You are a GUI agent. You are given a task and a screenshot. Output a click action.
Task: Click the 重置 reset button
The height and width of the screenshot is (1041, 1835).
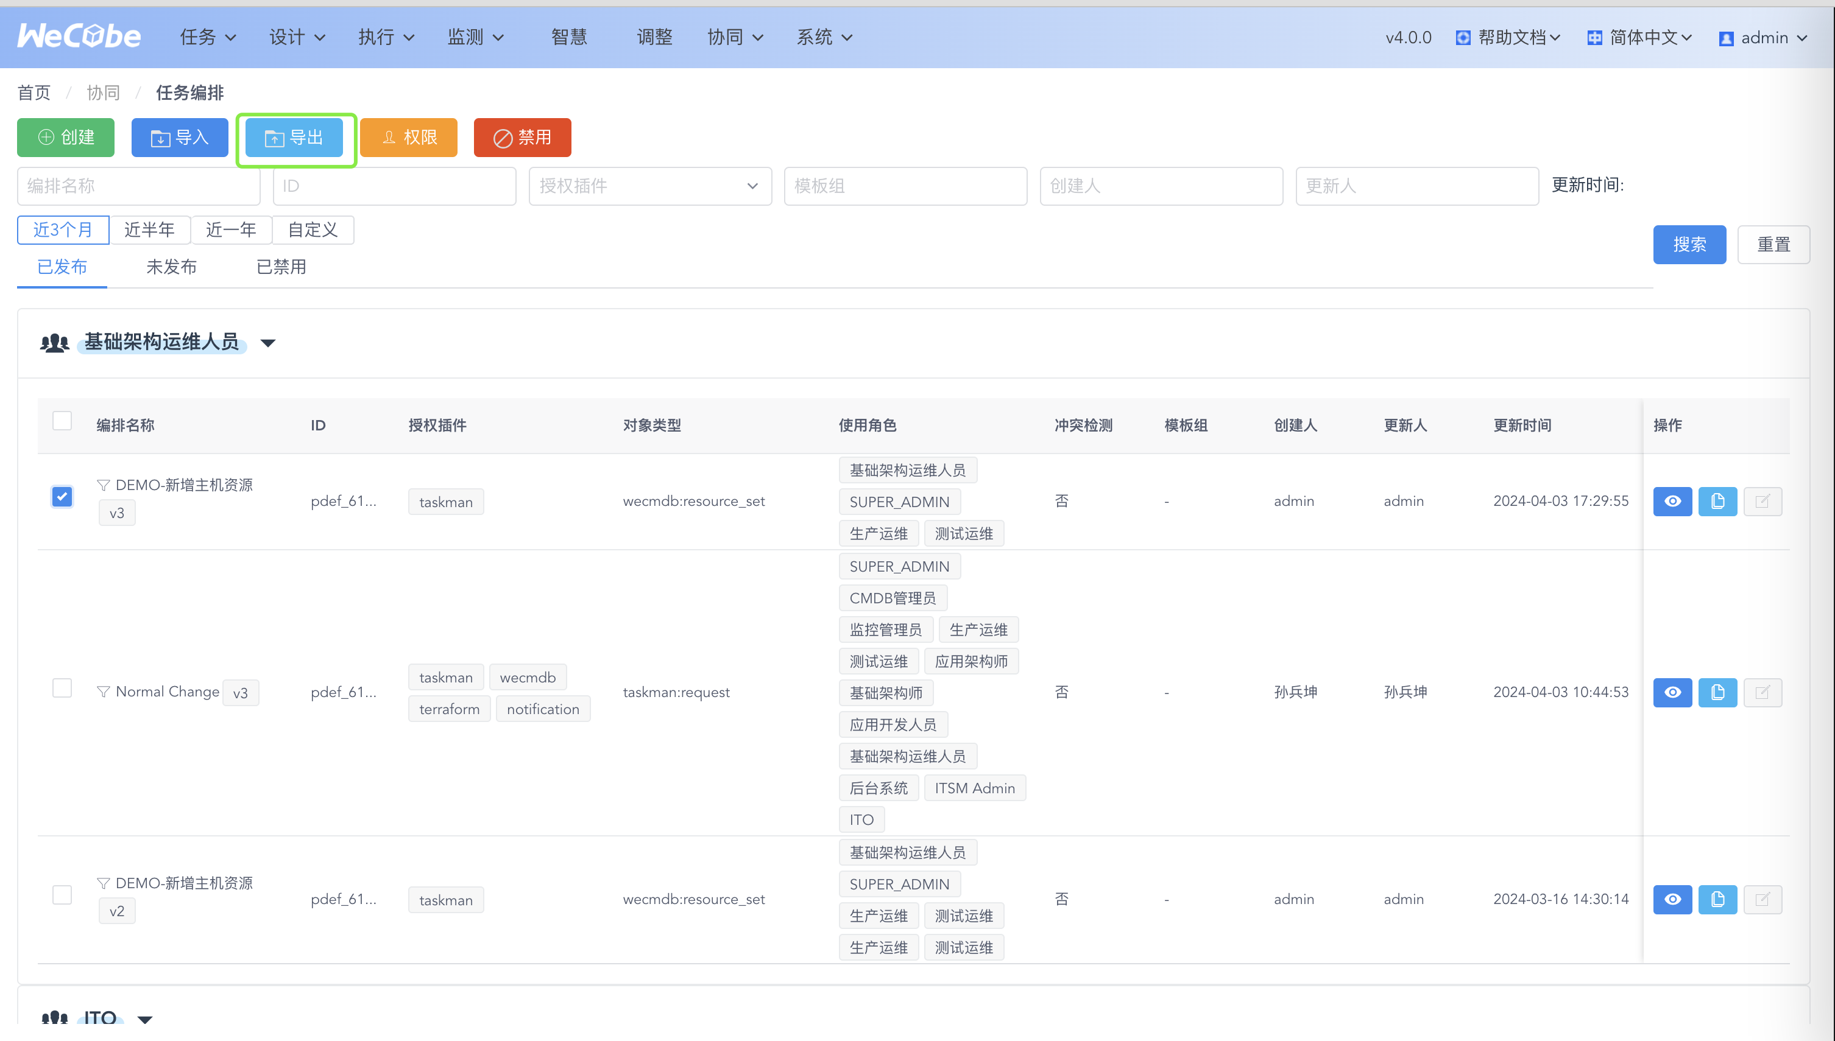tap(1773, 245)
